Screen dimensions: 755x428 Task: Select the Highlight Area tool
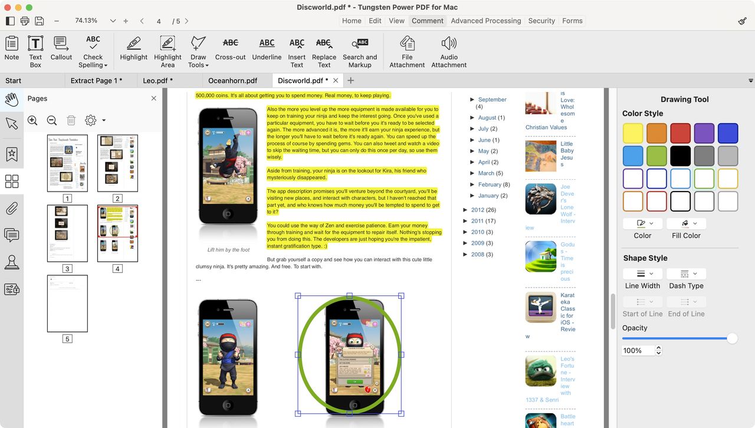point(168,52)
